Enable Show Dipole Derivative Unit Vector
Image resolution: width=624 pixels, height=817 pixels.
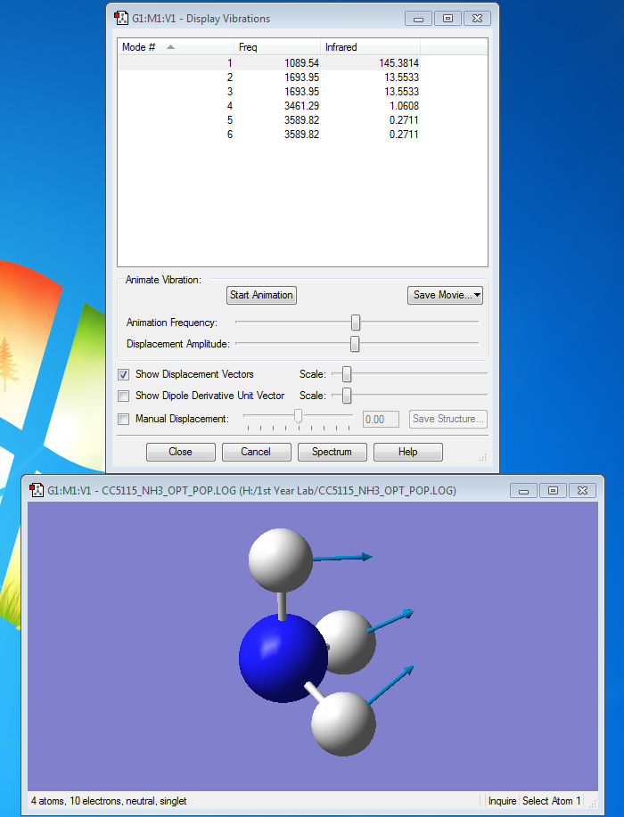pos(124,396)
